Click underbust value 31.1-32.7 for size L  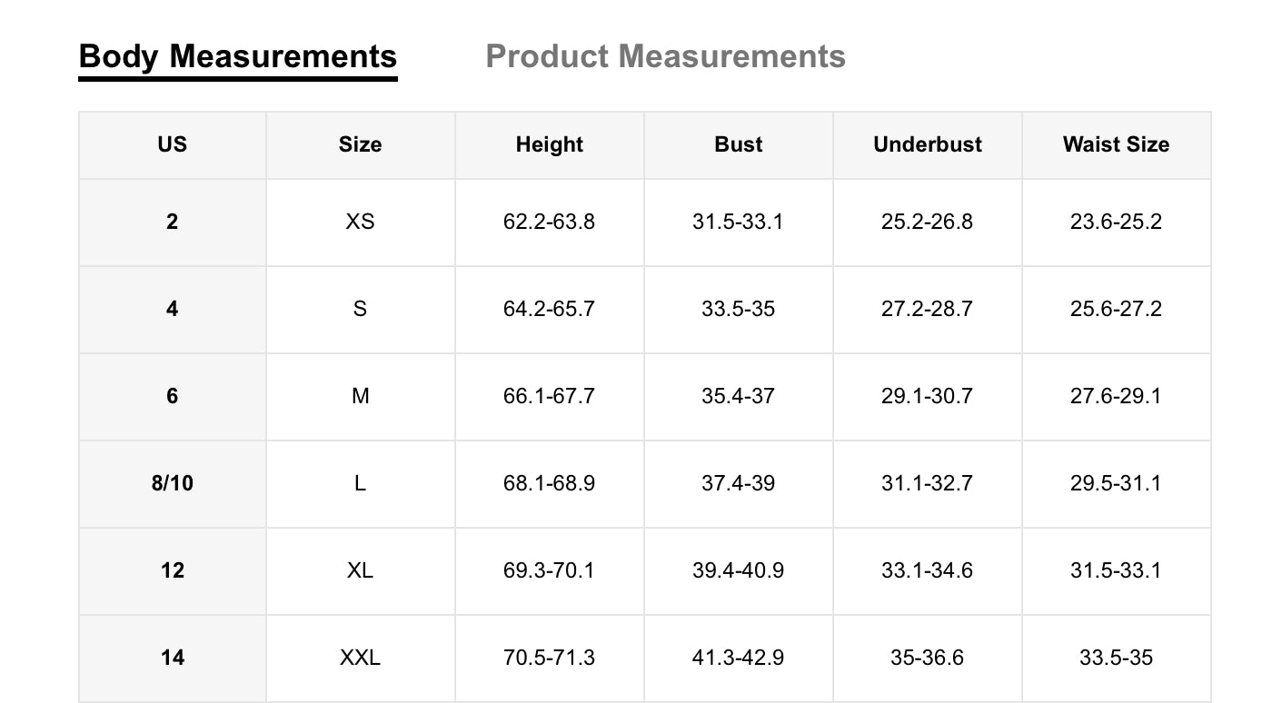928,483
